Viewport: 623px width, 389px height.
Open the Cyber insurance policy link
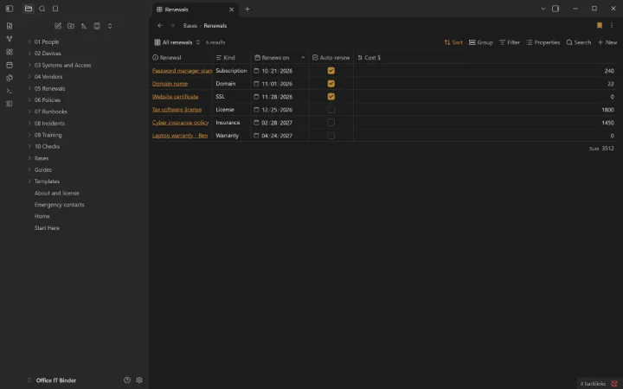[180, 123]
